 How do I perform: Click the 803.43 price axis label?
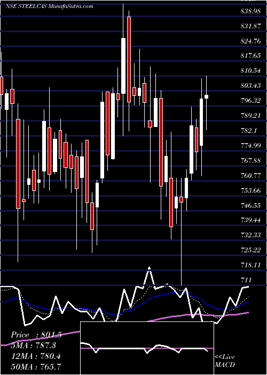[x=250, y=86]
